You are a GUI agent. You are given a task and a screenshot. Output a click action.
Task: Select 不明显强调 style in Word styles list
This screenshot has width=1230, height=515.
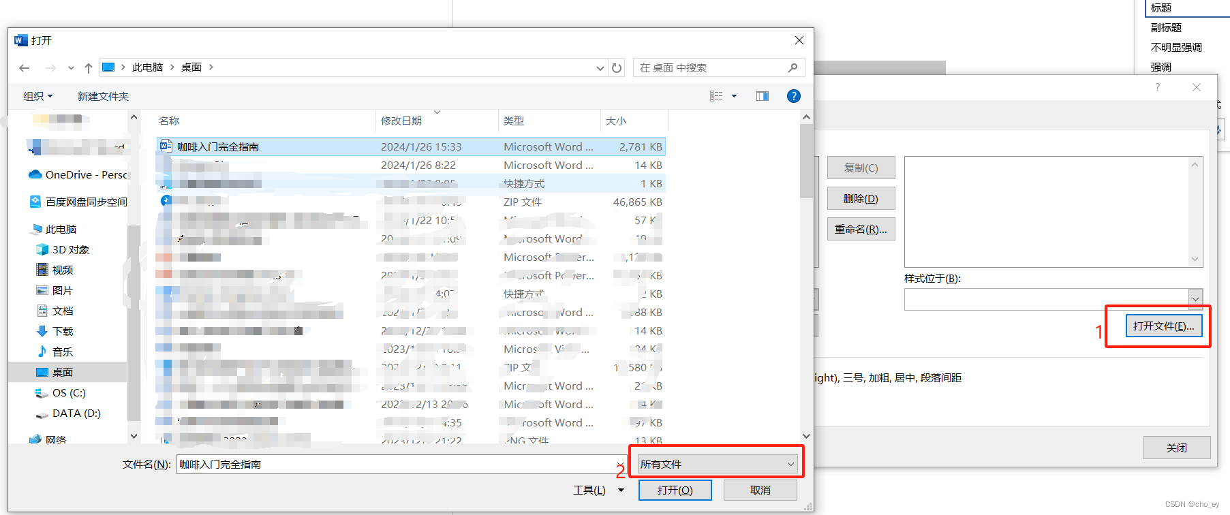pyautogui.click(x=1177, y=48)
